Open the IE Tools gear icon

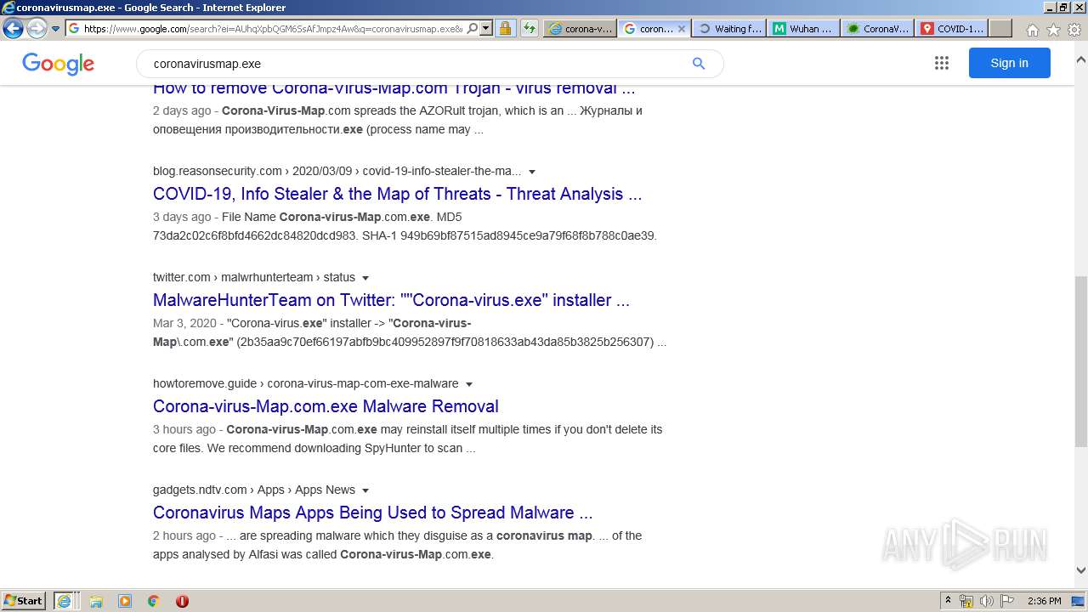[1074, 30]
